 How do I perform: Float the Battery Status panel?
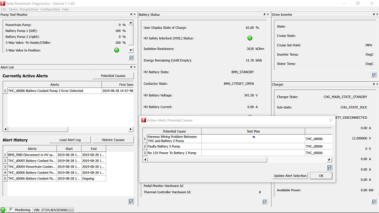265,15
